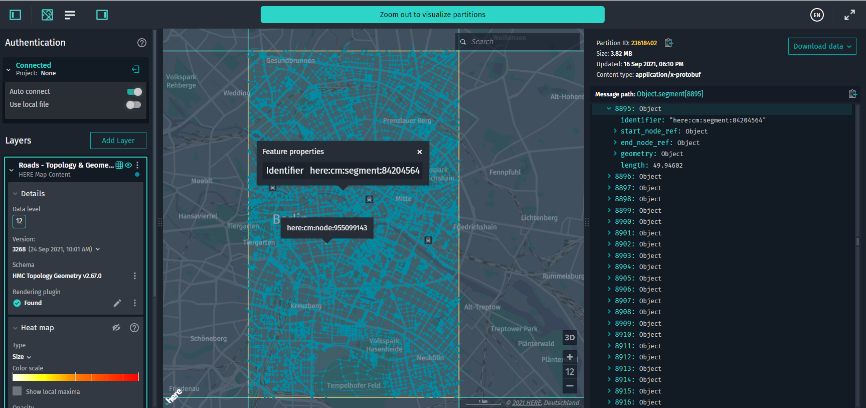The image size is (866, 408).
Task: Click the tile grid icon on Roads layer
Action: [x=119, y=165]
